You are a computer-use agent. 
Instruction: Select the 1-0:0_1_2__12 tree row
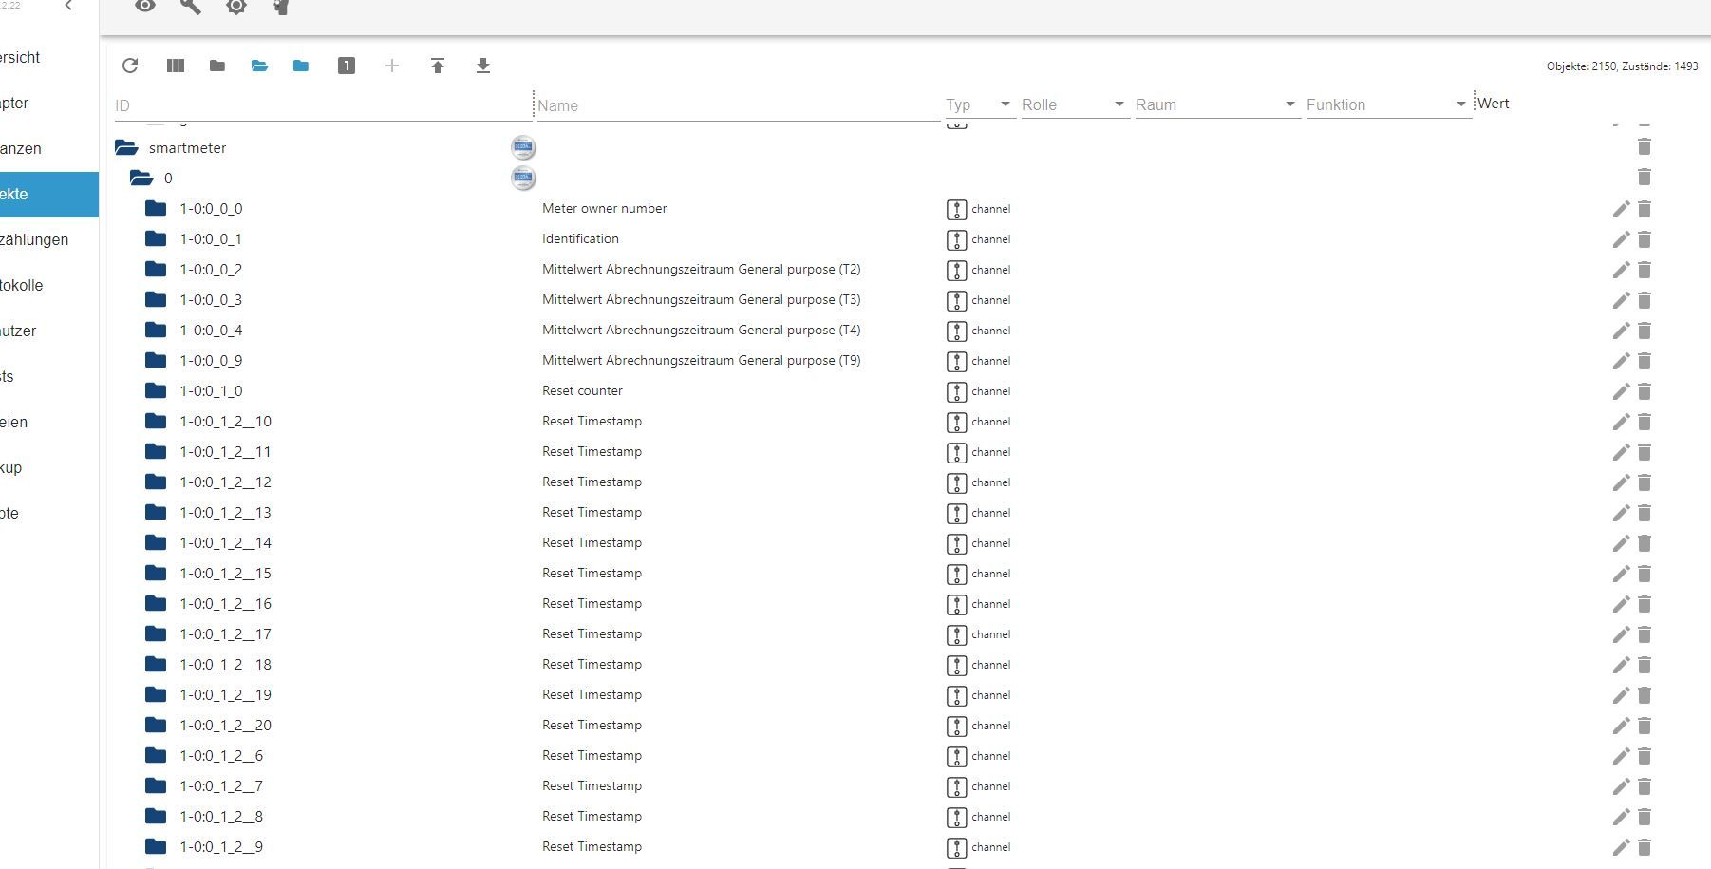[885, 482]
